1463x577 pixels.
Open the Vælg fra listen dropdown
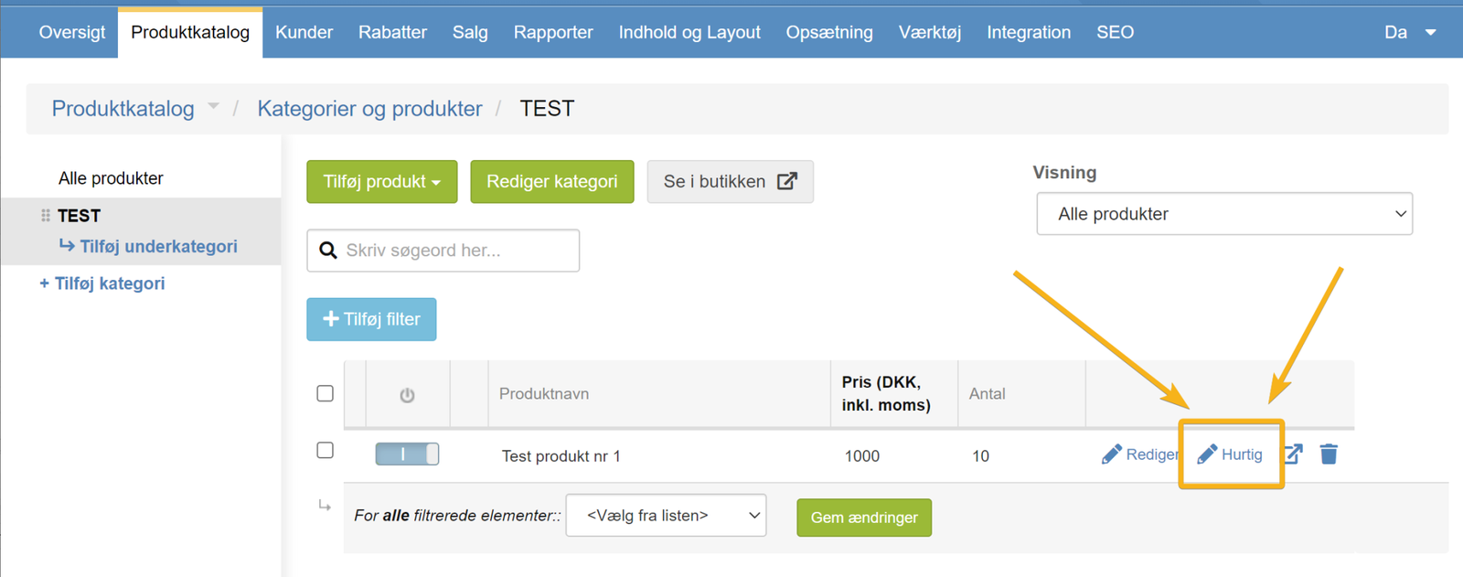point(666,516)
